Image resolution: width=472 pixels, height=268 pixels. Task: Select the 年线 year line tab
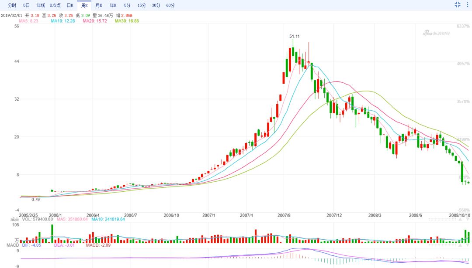click(x=41, y=6)
